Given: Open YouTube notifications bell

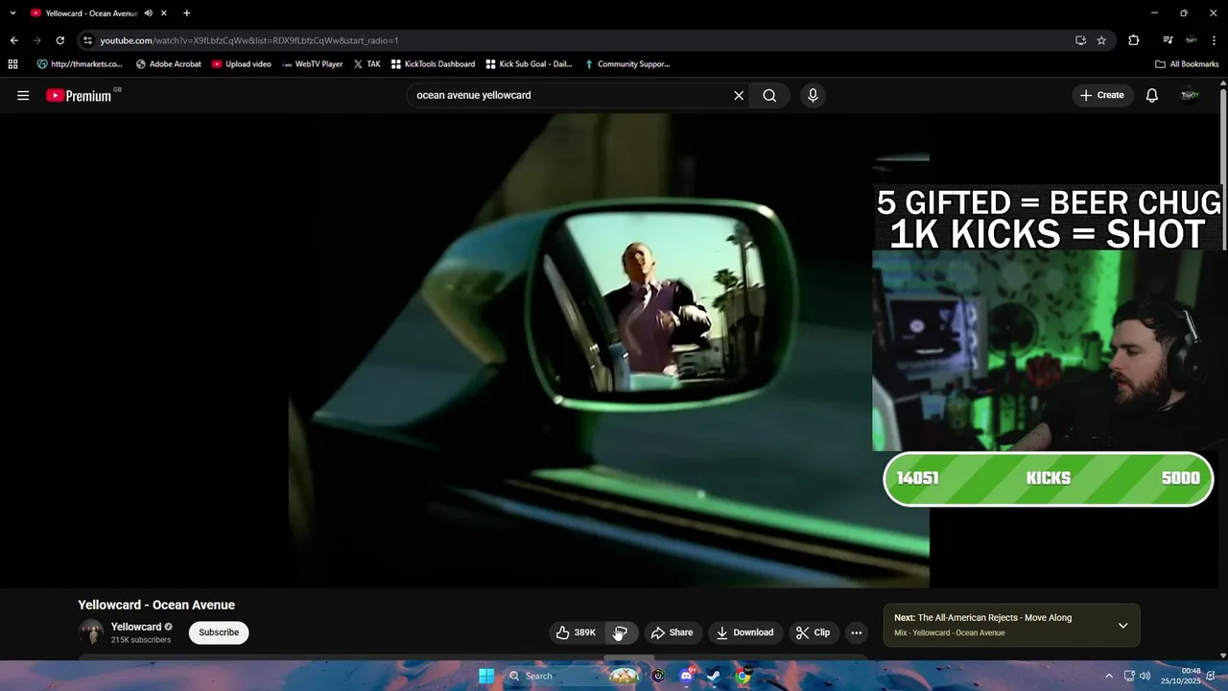Looking at the screenshot, I should (x=1152, y=95).
